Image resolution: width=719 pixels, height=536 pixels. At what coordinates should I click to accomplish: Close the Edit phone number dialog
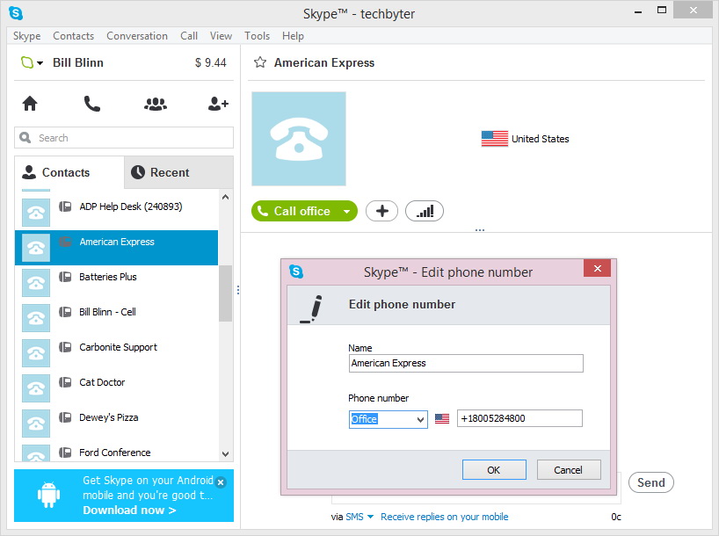597,268
